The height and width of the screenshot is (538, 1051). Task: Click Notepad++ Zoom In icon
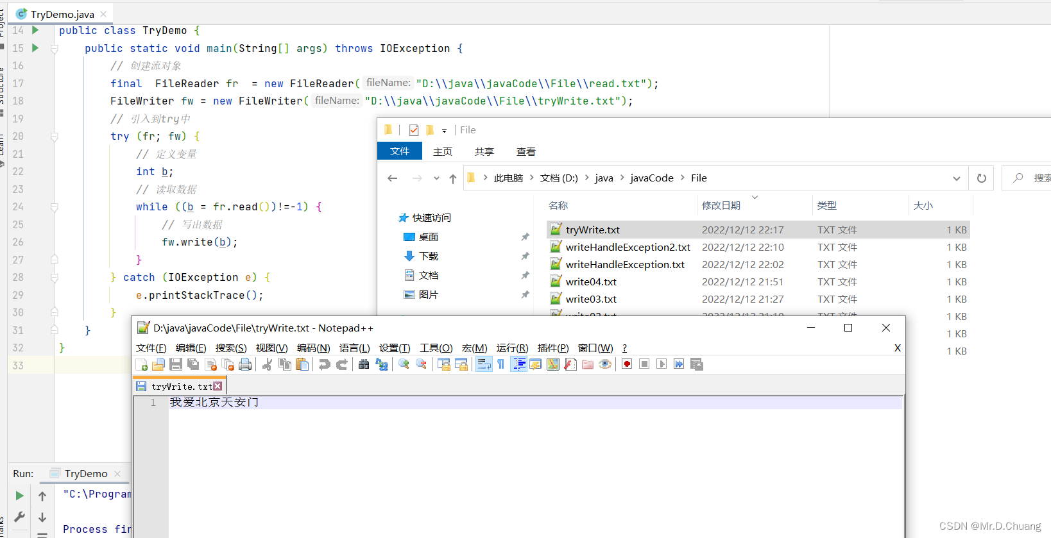point(404,364)
